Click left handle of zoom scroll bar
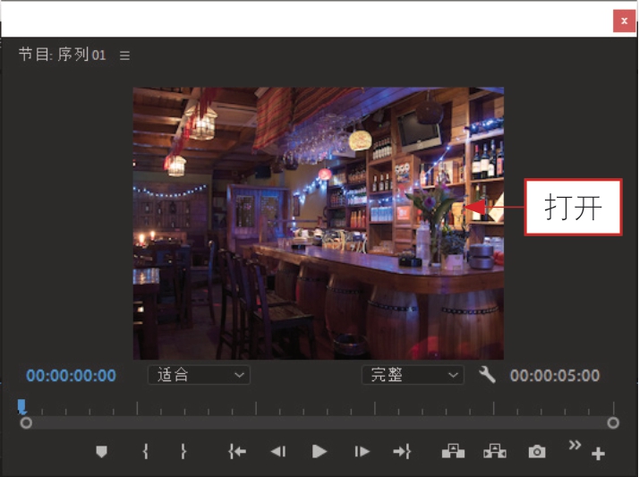Image resolution: width=639 pixels, height=477 pixels. 26,422
